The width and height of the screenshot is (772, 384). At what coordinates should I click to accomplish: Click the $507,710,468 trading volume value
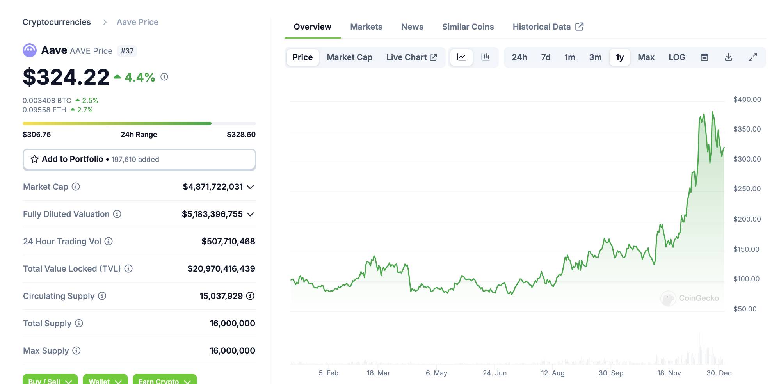[x=228, y=242]
